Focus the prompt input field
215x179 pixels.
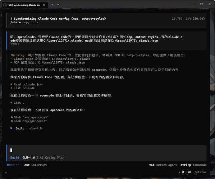(x=106, y=150)
